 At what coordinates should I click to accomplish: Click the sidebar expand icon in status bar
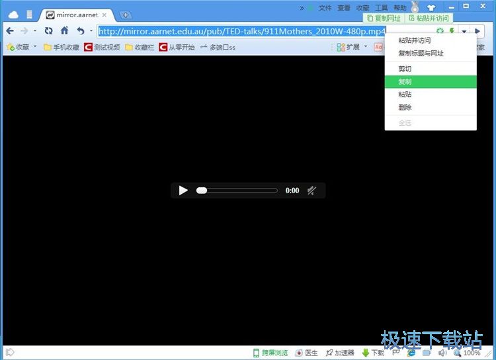(10, 352)
